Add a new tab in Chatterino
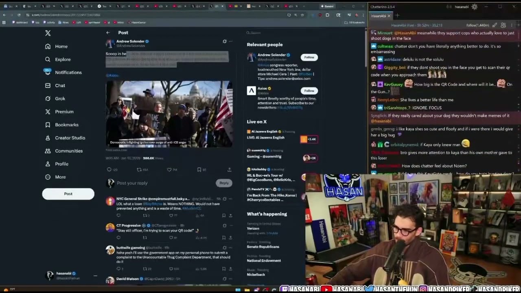This screenshot has width=521, height=293. [x=397, y=16]
